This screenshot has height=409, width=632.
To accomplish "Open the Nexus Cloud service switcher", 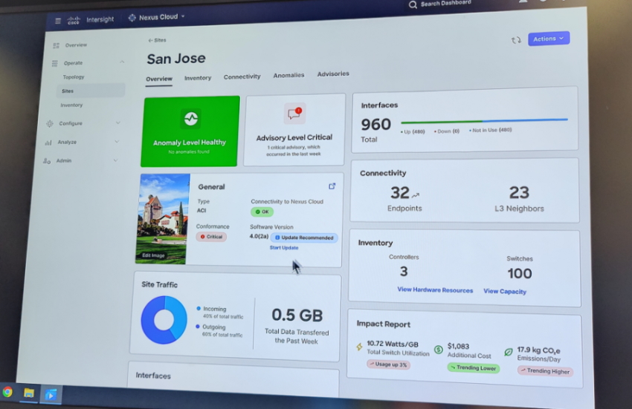I will pyautogui.click(x=157, y=17).
